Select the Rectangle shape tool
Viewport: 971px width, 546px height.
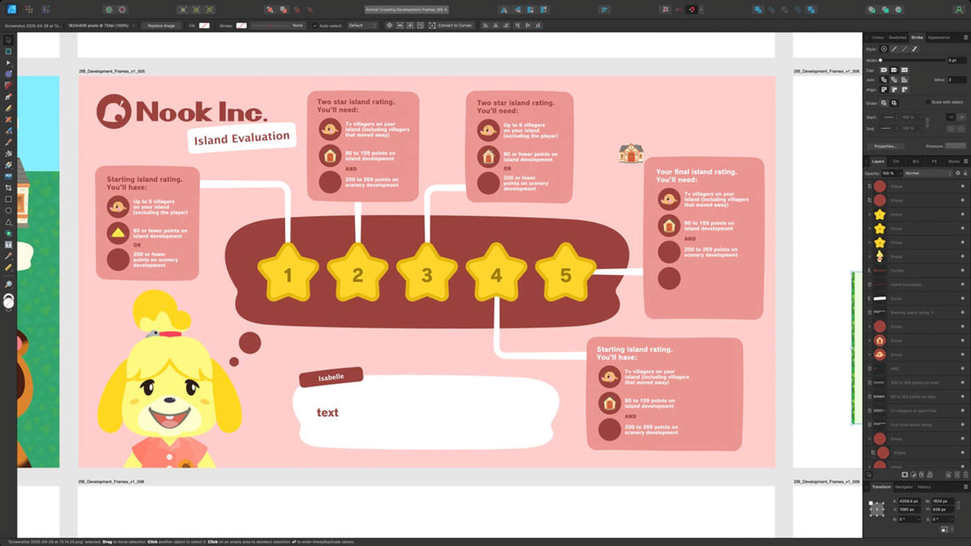coord(8,199)
